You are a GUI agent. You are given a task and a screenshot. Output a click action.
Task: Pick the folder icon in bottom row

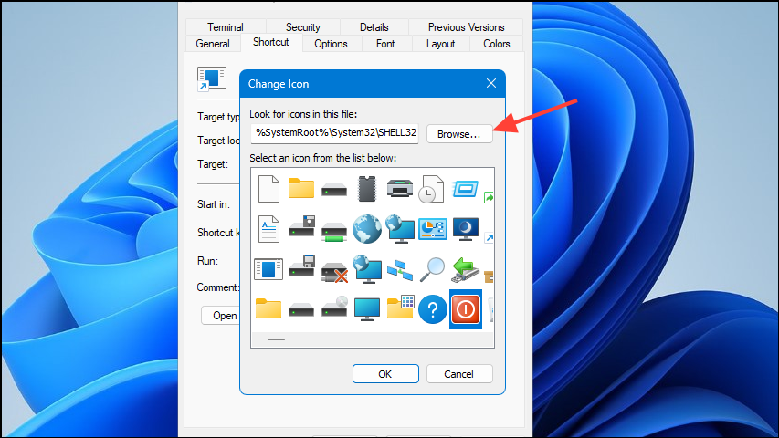(268, 308)
